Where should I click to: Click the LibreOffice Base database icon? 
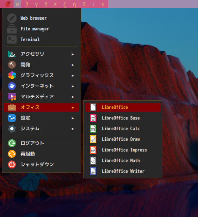pyautogui.click(x=93, y=118)
